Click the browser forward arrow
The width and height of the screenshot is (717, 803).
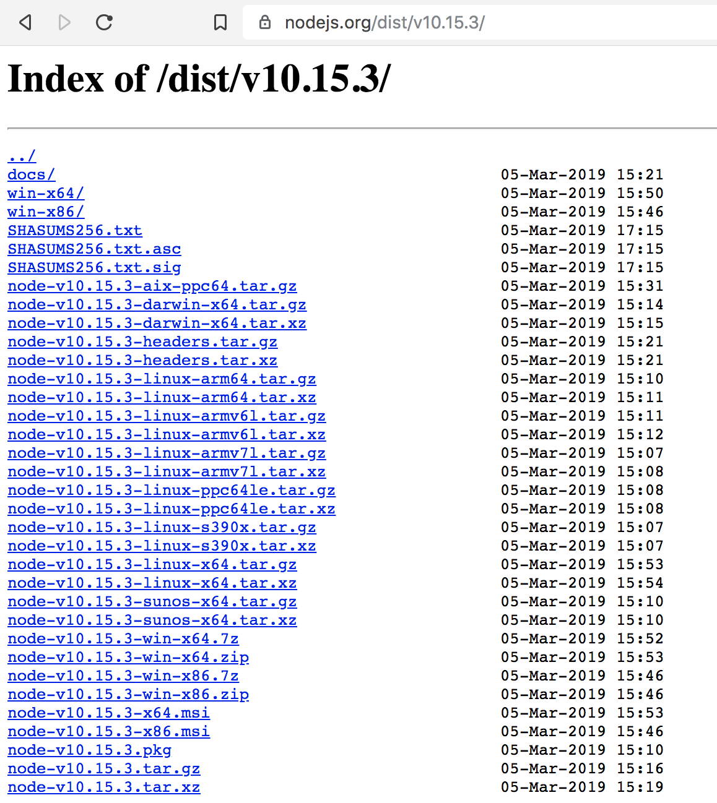[64, 23]
